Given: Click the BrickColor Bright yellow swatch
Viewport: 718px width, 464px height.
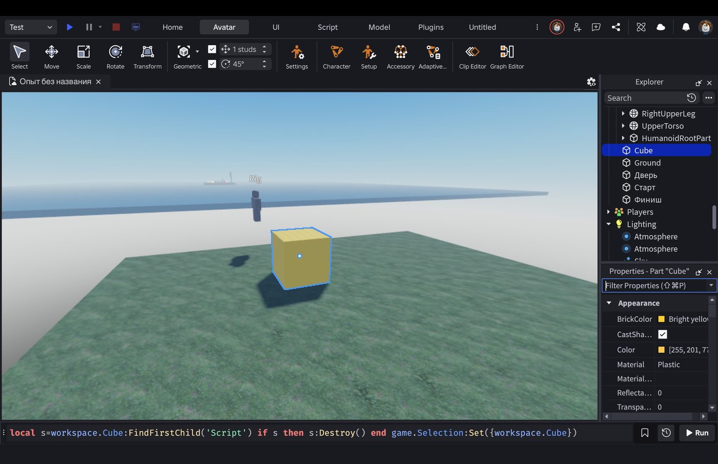Looking at the screenshot, I should click(x=662, y=319).
